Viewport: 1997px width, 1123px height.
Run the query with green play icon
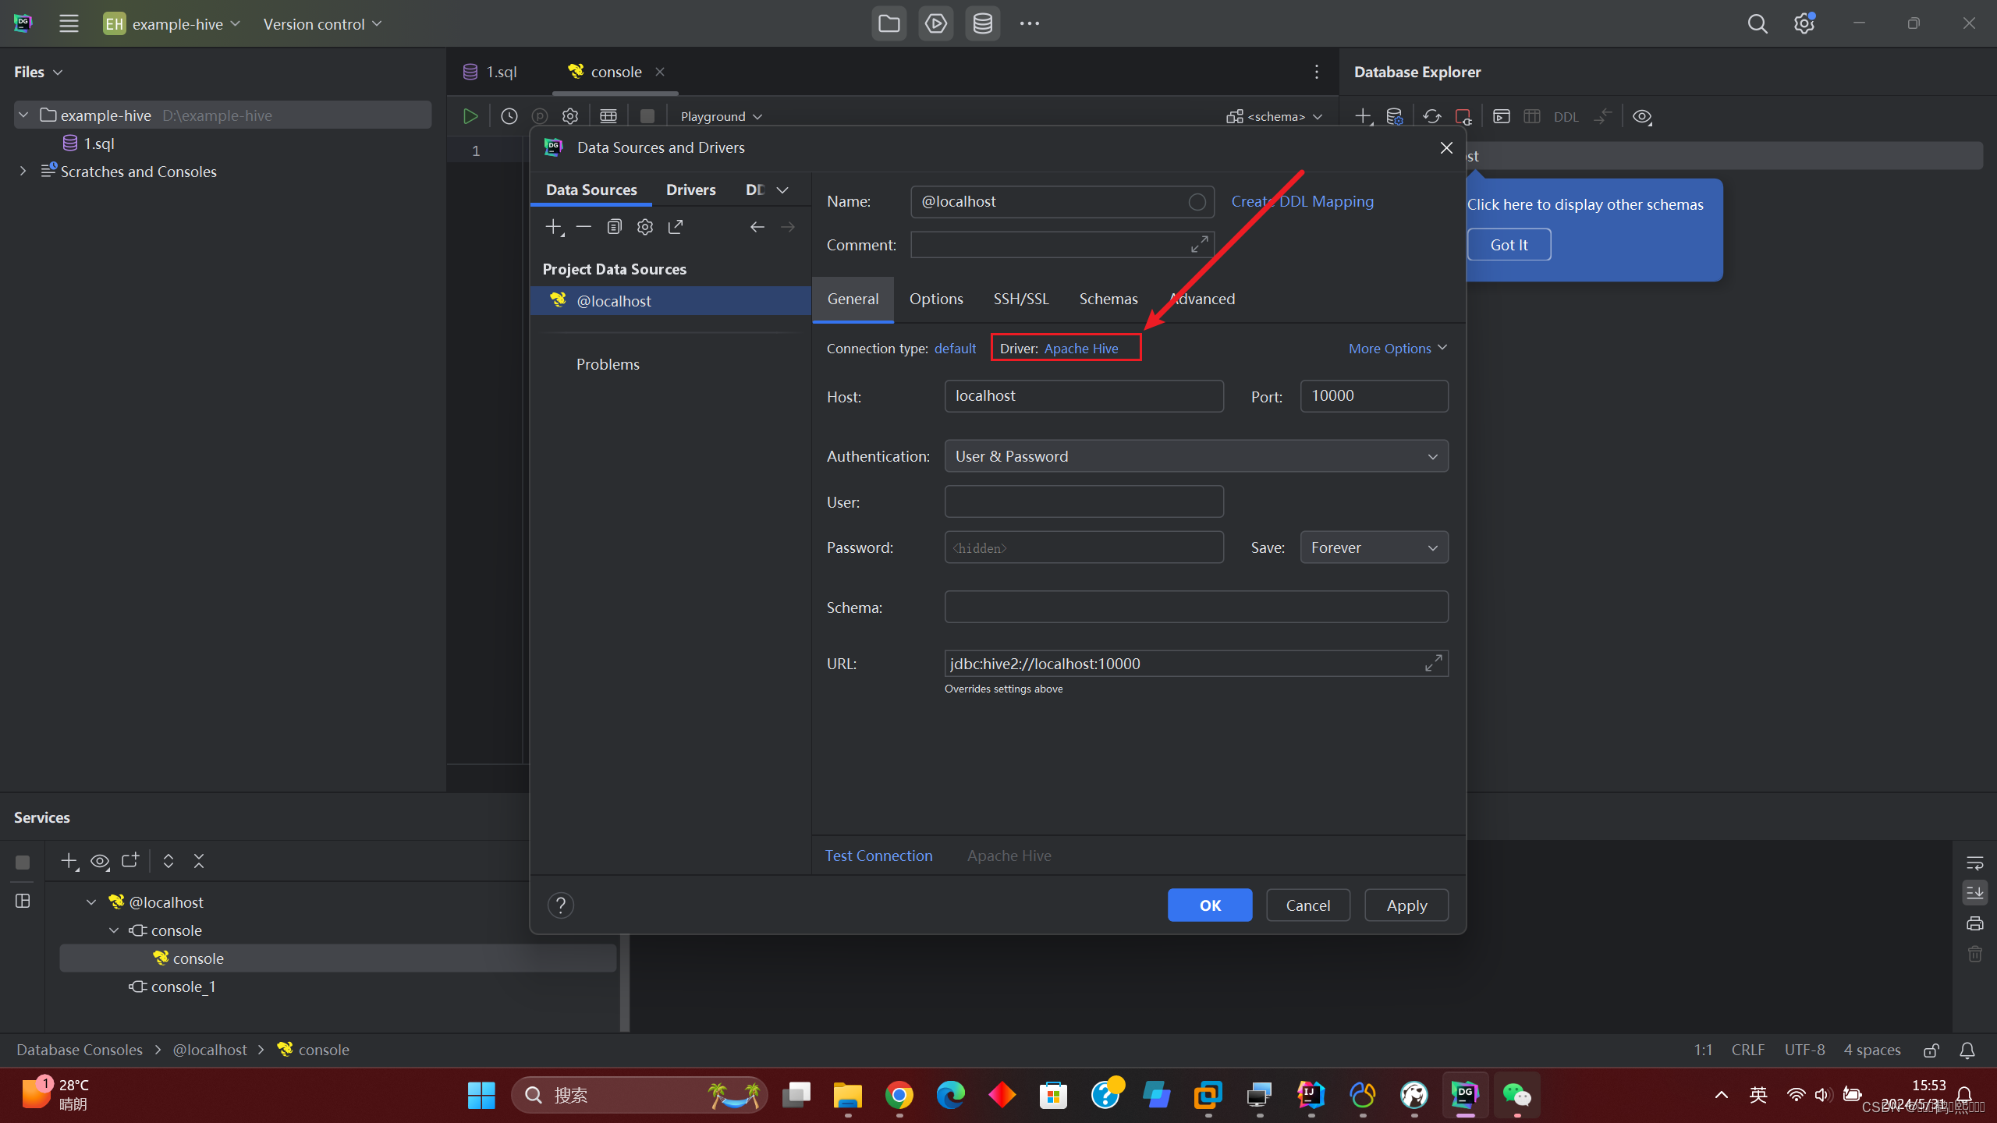tap(470, 116)
